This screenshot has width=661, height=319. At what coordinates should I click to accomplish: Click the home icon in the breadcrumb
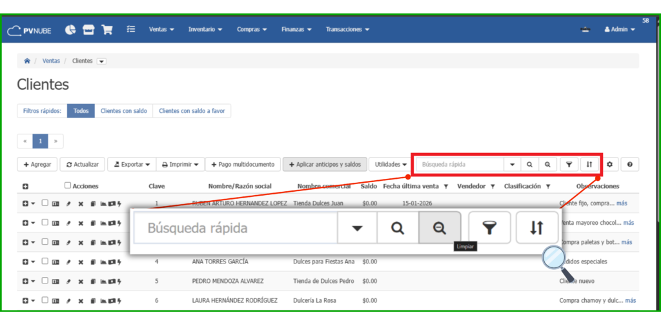27,61
